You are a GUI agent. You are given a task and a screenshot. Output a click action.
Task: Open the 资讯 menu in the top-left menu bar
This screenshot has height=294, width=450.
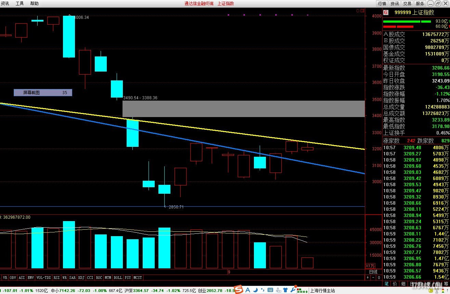pos(5,3)
